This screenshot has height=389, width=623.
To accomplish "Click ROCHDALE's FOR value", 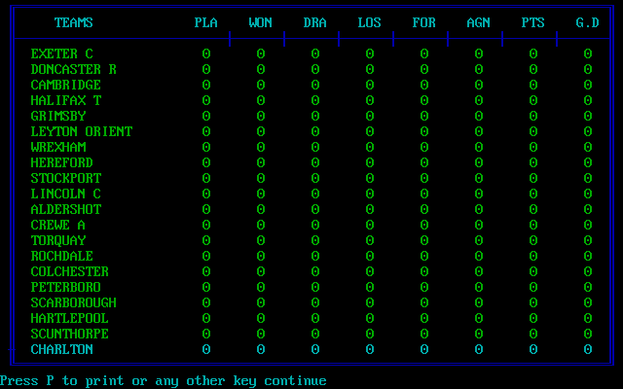I will (x=423, y=256).
